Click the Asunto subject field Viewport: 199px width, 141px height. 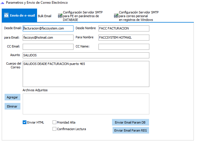86,55
